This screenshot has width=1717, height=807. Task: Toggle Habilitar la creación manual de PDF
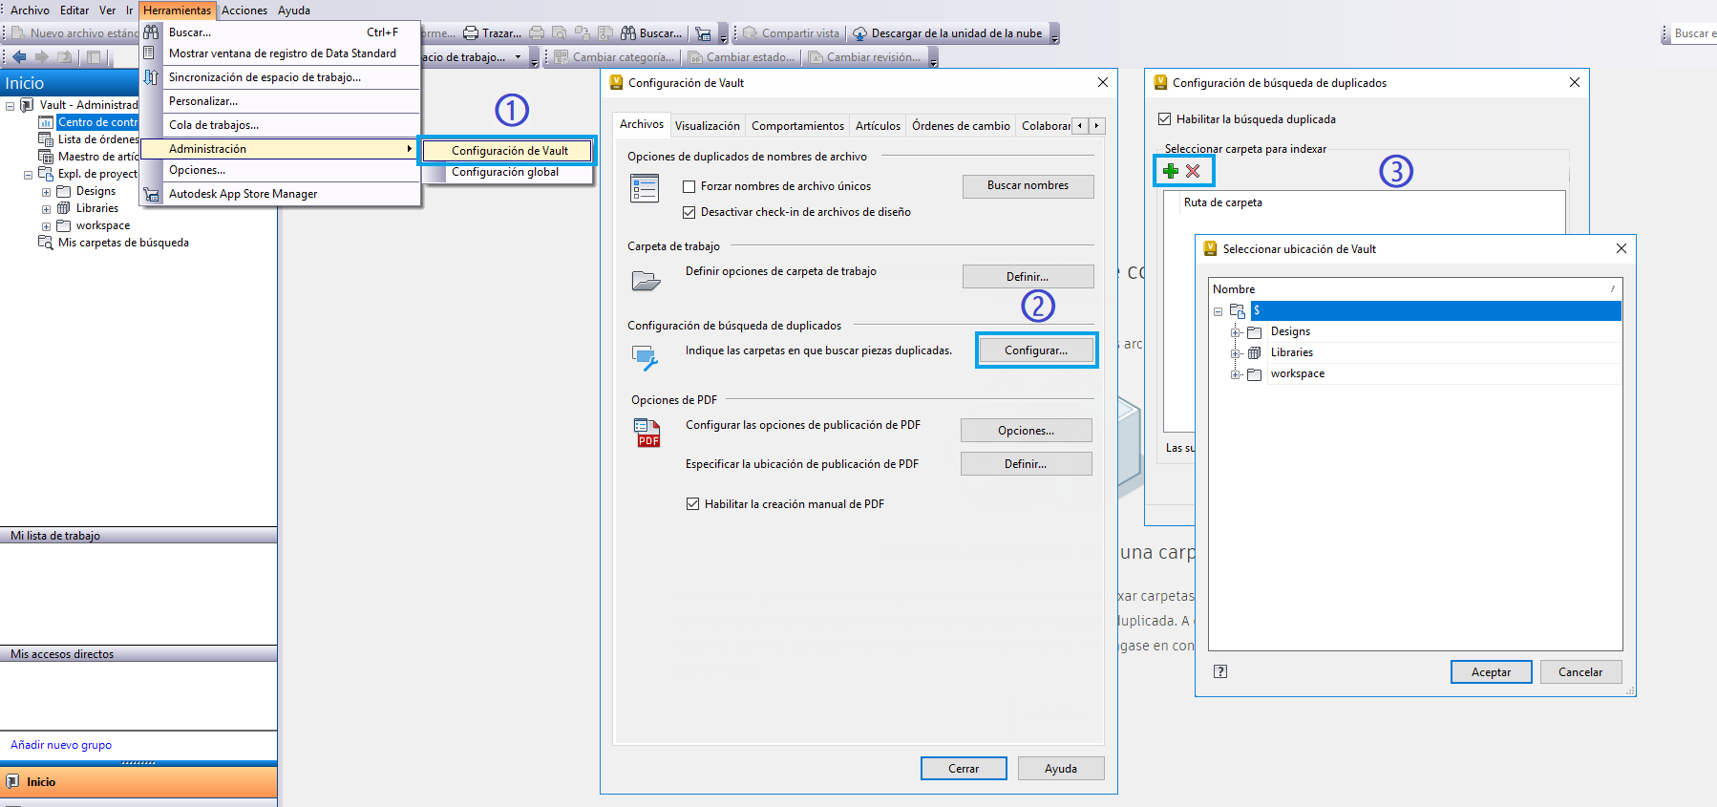pyautogui.click(x=693, y=504)
